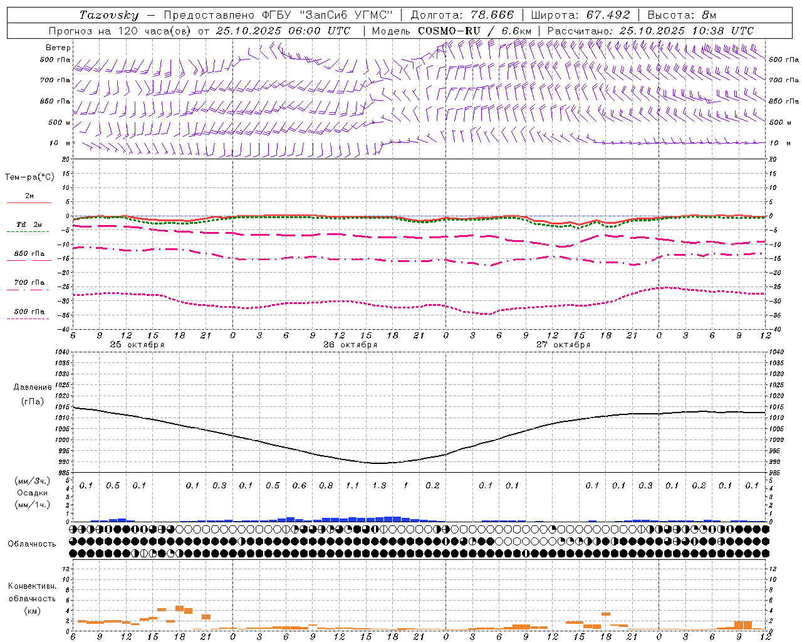
Task: Click the "2м" temperature legend entry
Action: pyautogui.click(x=29, y=196)
